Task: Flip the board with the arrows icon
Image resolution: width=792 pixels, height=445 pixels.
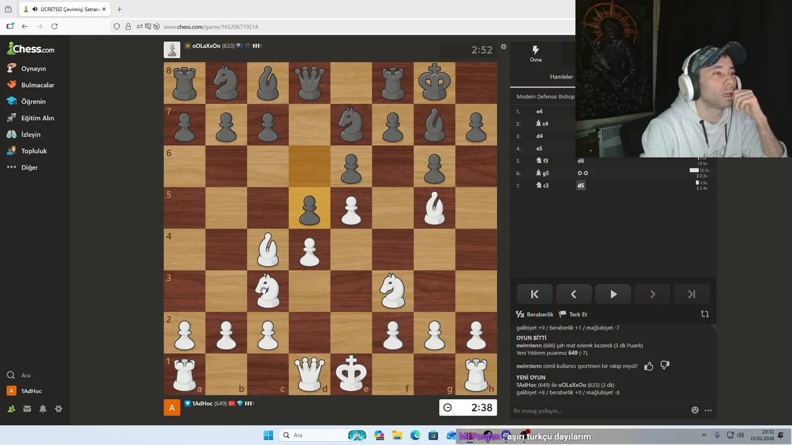Action: point(705,314)
